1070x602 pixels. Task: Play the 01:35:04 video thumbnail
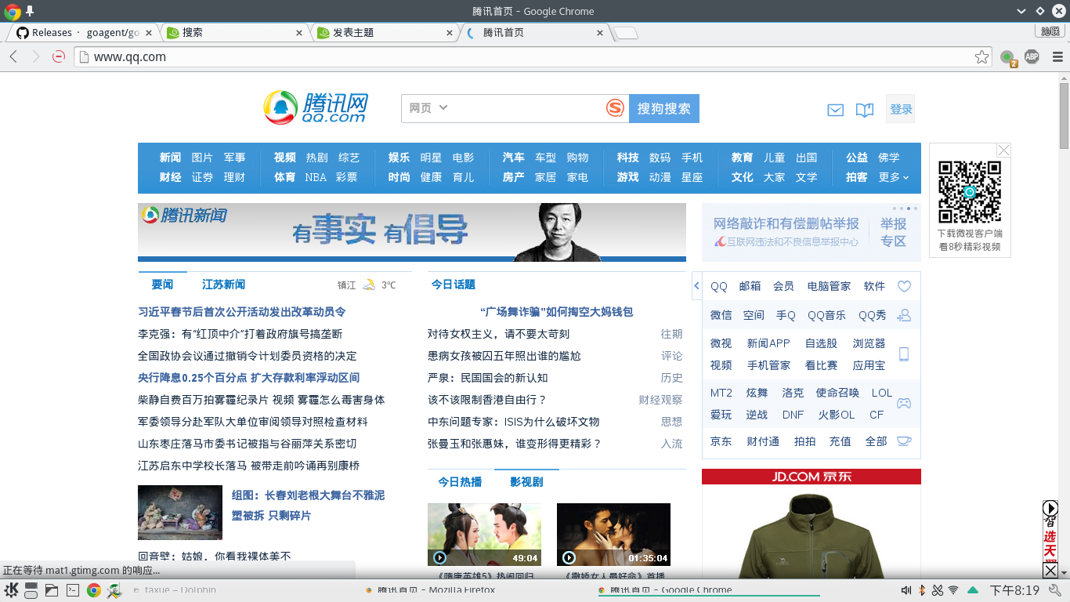click(613, 535)
